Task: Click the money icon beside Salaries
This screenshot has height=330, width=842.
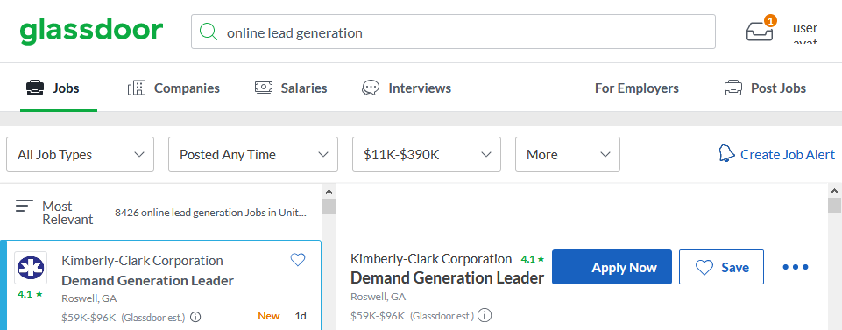Action: coord(264,88)
